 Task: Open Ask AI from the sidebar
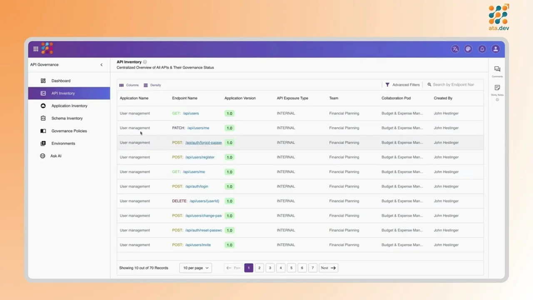(x=55, y=156)
